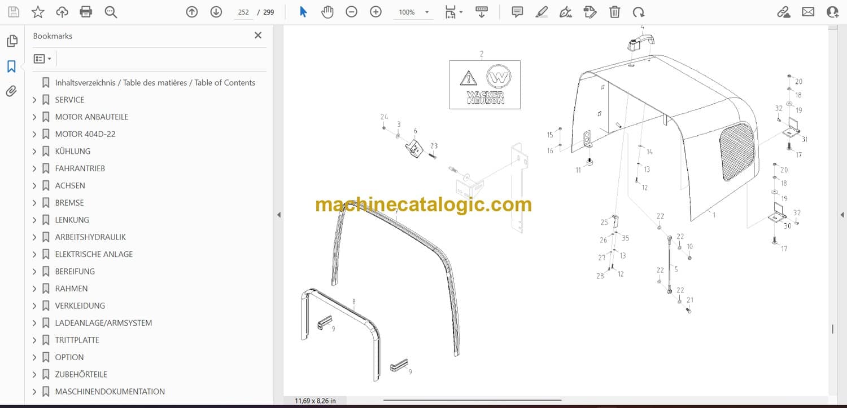Expand the ACHSEN bookmark
Image resolution: width=847 pixels, height=408 pixels.
[34, 186]
